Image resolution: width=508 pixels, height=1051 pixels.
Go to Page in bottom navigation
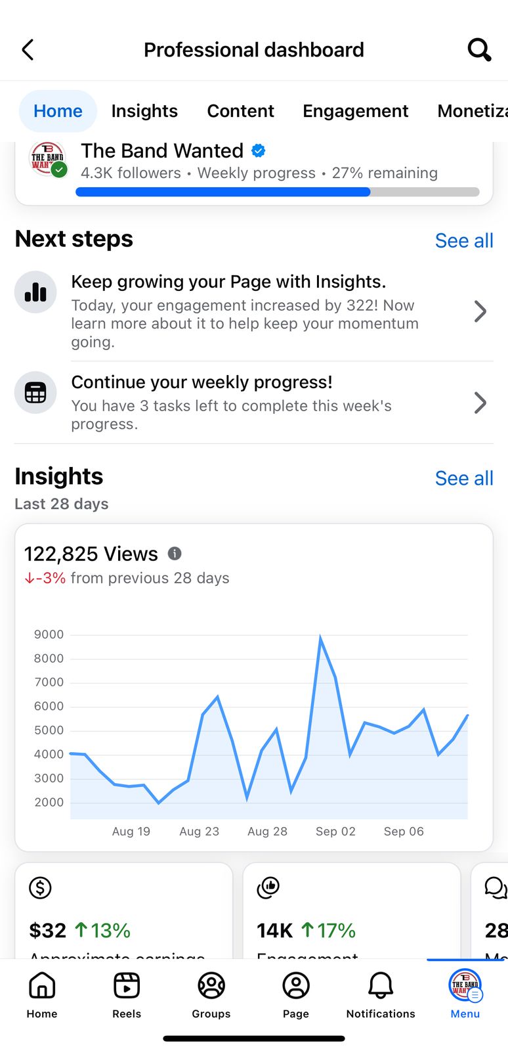tap(296, 995)
